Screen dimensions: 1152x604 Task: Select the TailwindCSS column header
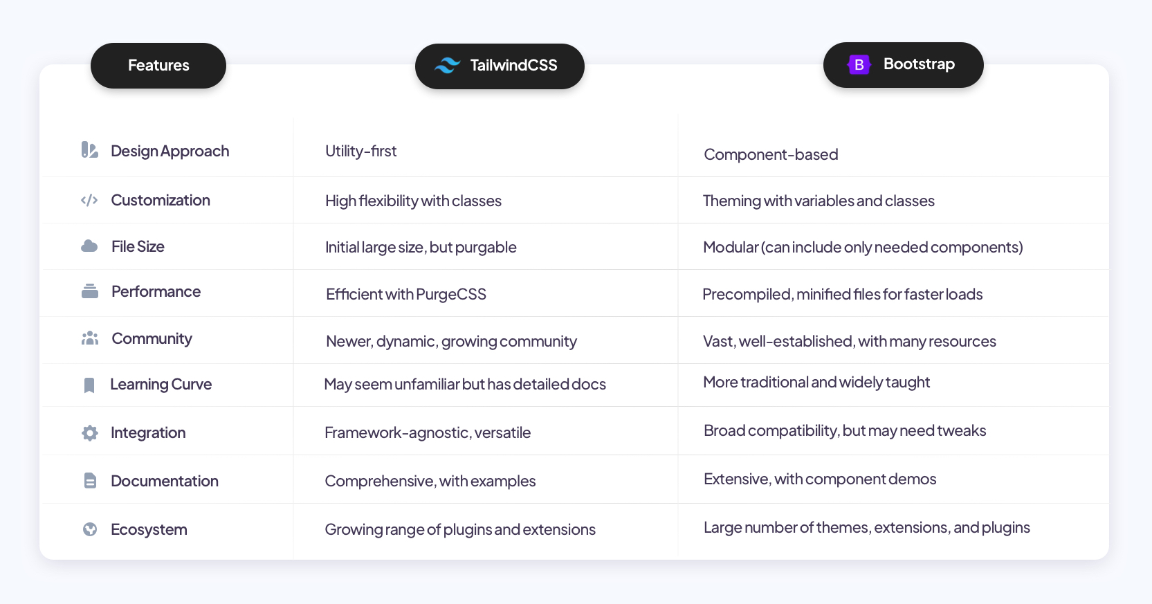[500, 66]
